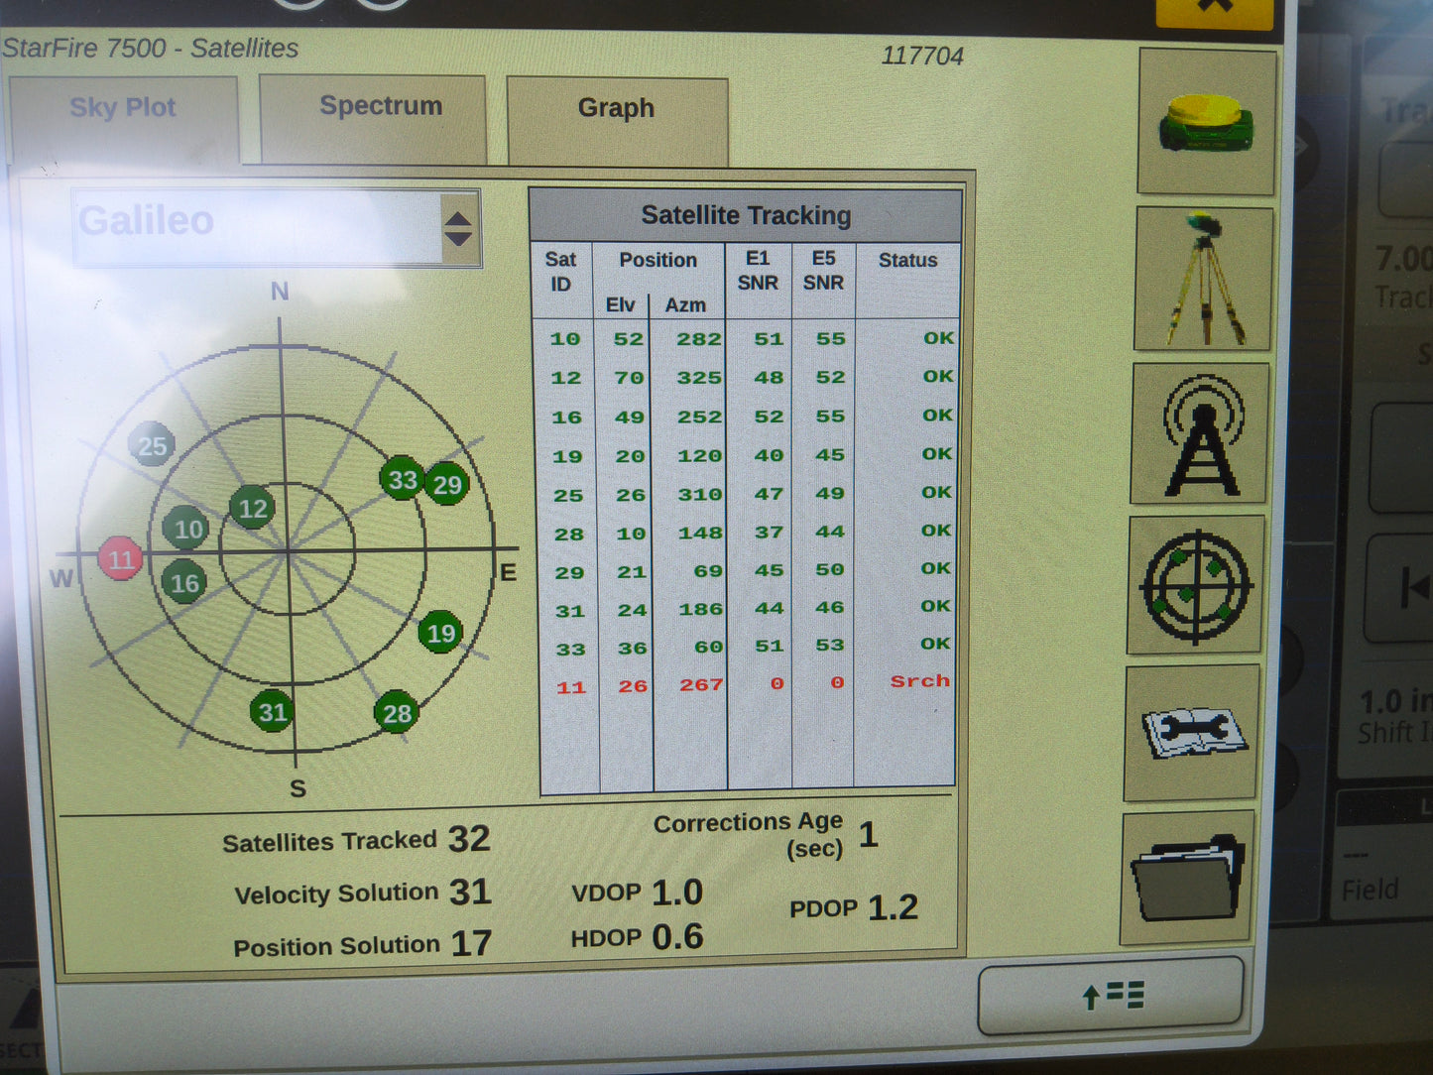Click Sat ID 33 in tracking table
Image resolution: width=1433 pixels, height=1075 pixels.
[x=571, y=651]
